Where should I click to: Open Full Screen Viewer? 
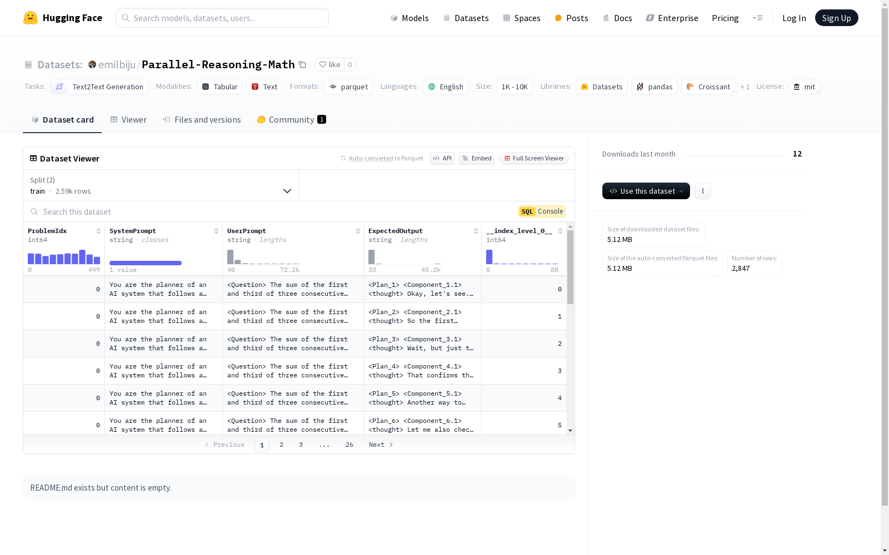[534, 158]
